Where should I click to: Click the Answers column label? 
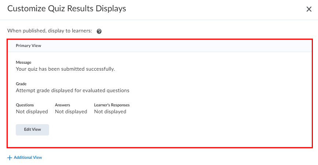(63, 105)
